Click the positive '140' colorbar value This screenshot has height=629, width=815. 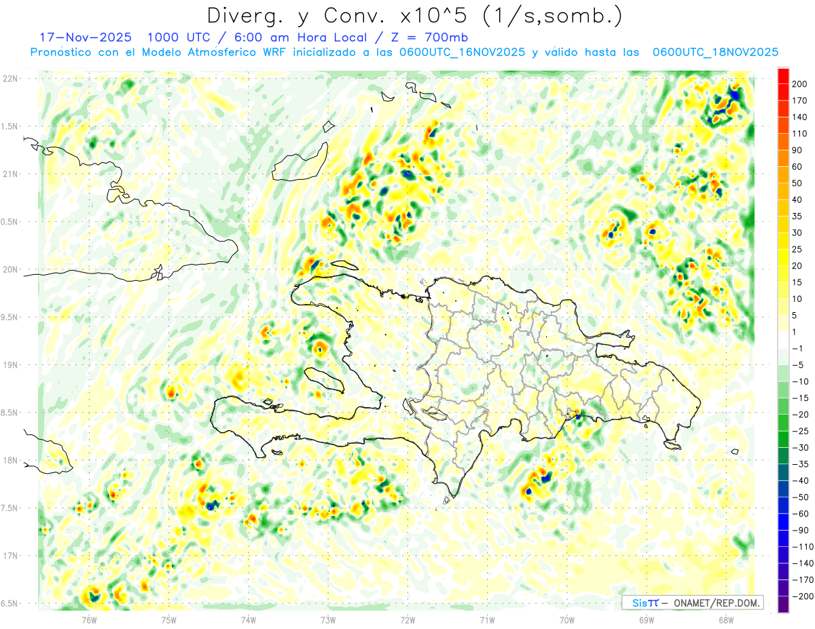click(800, 117)
